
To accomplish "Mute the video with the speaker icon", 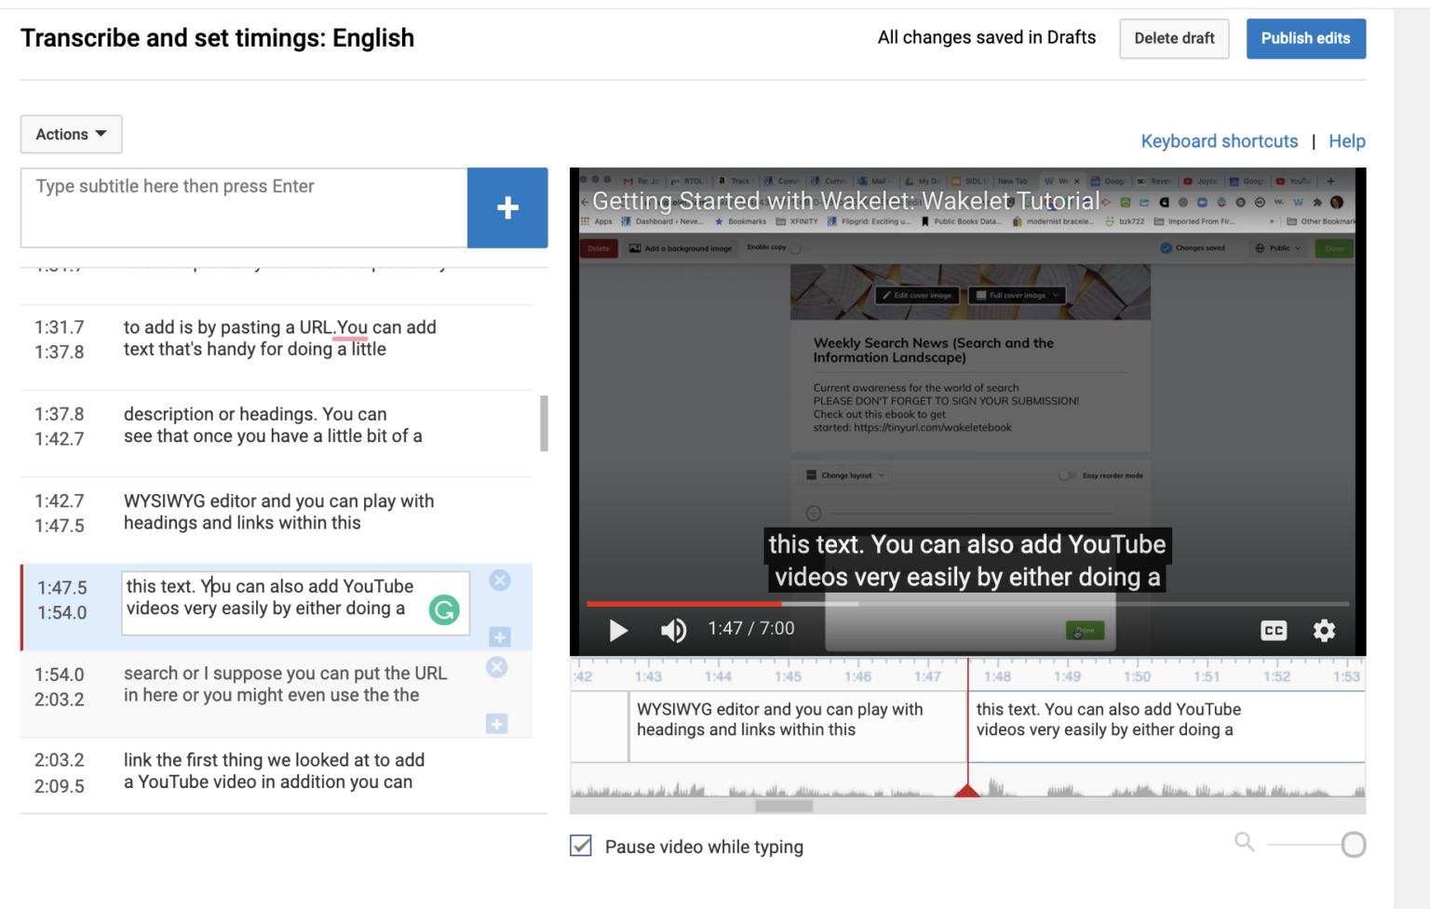I will point(673,631).
